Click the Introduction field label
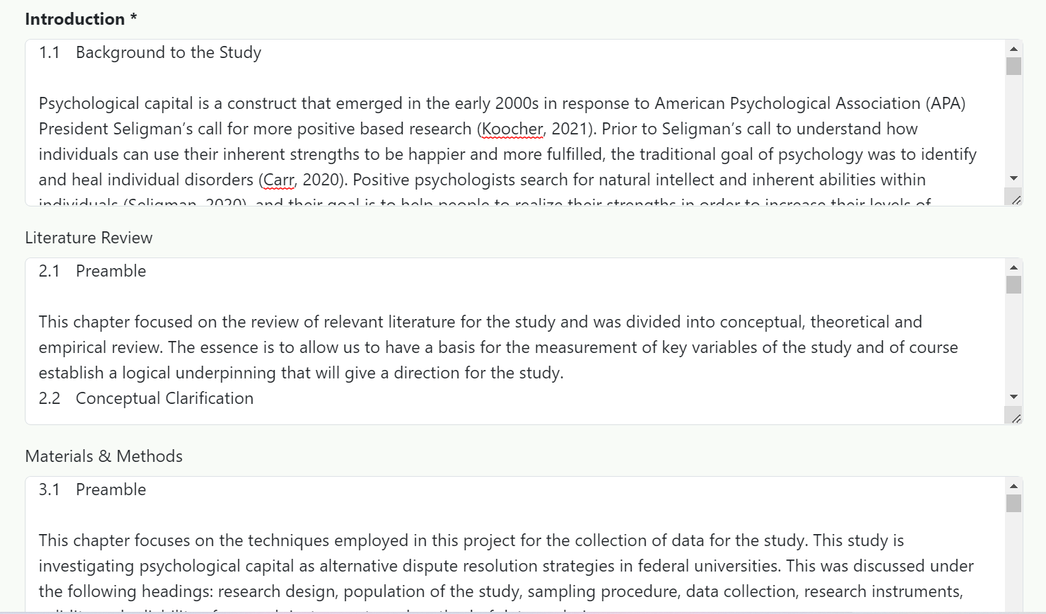The width and height of the screenshot is (1046, 614). point(75,19)
